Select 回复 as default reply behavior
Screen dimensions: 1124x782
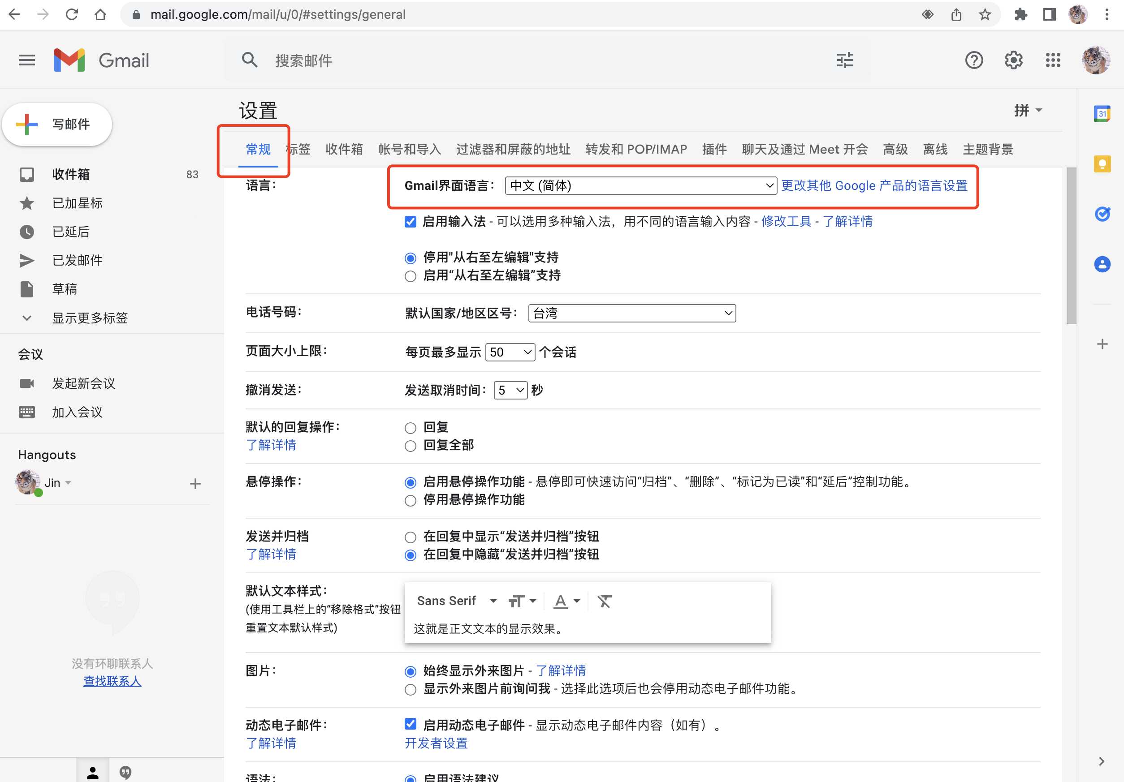pyautogui.click(x=410, y=428)
